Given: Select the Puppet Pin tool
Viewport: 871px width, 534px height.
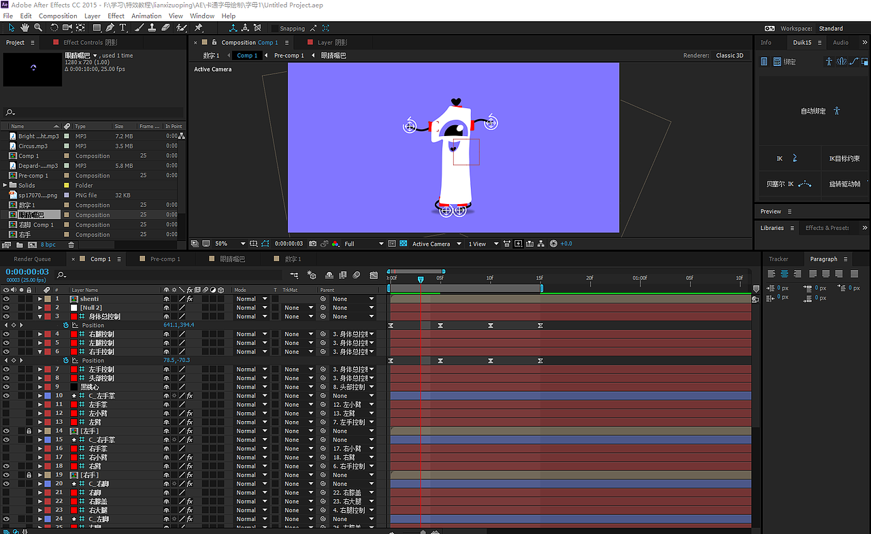Looking at the screenshot, I should tap(199, 28).
